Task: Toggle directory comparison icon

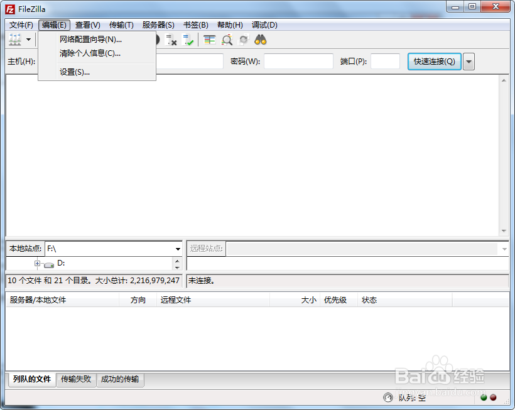Action: 227,40
